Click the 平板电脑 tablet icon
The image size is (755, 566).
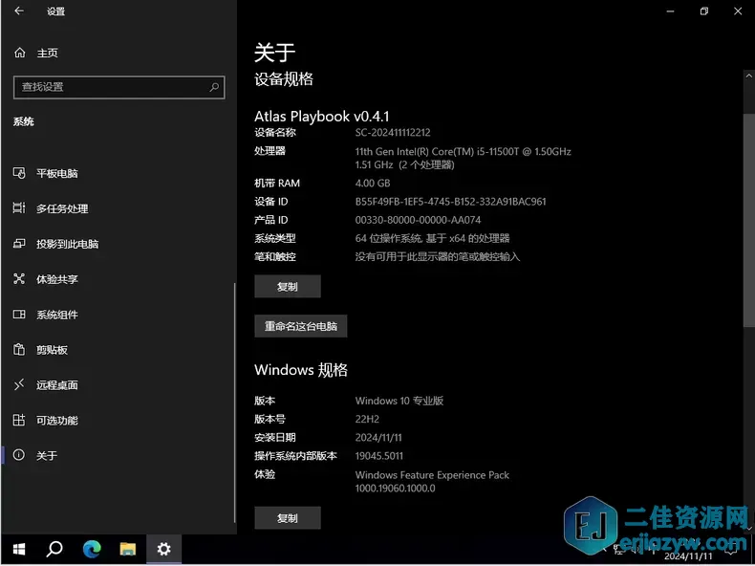click(19, 173)
